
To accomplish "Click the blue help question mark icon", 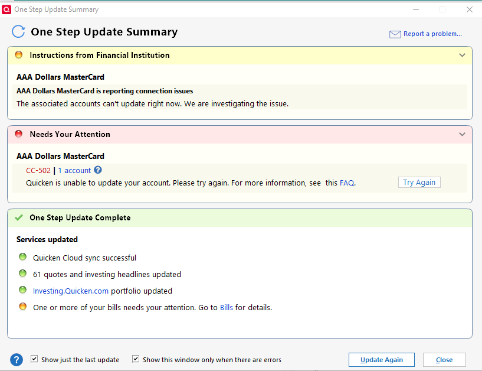I will point(17,359).
